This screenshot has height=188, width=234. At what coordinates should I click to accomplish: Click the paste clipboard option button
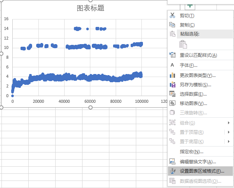tap(183, 44)
